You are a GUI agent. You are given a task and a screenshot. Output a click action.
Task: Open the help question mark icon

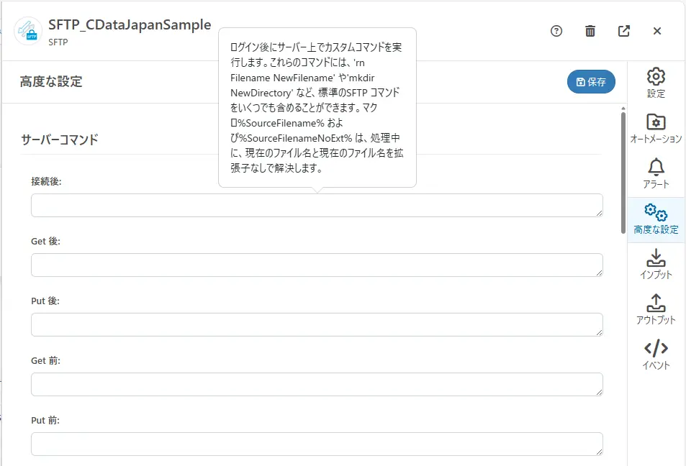(x=556, y=31)
